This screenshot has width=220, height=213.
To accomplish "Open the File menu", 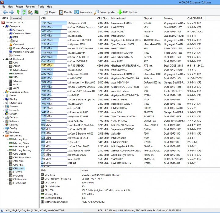I will pos(3,7).
